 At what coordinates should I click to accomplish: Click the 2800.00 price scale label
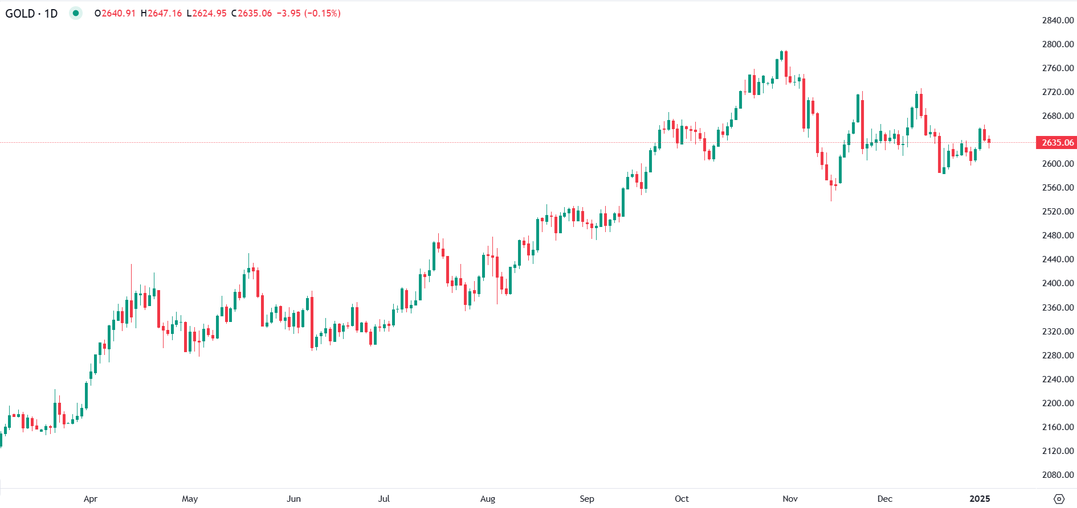point(1058,44)
